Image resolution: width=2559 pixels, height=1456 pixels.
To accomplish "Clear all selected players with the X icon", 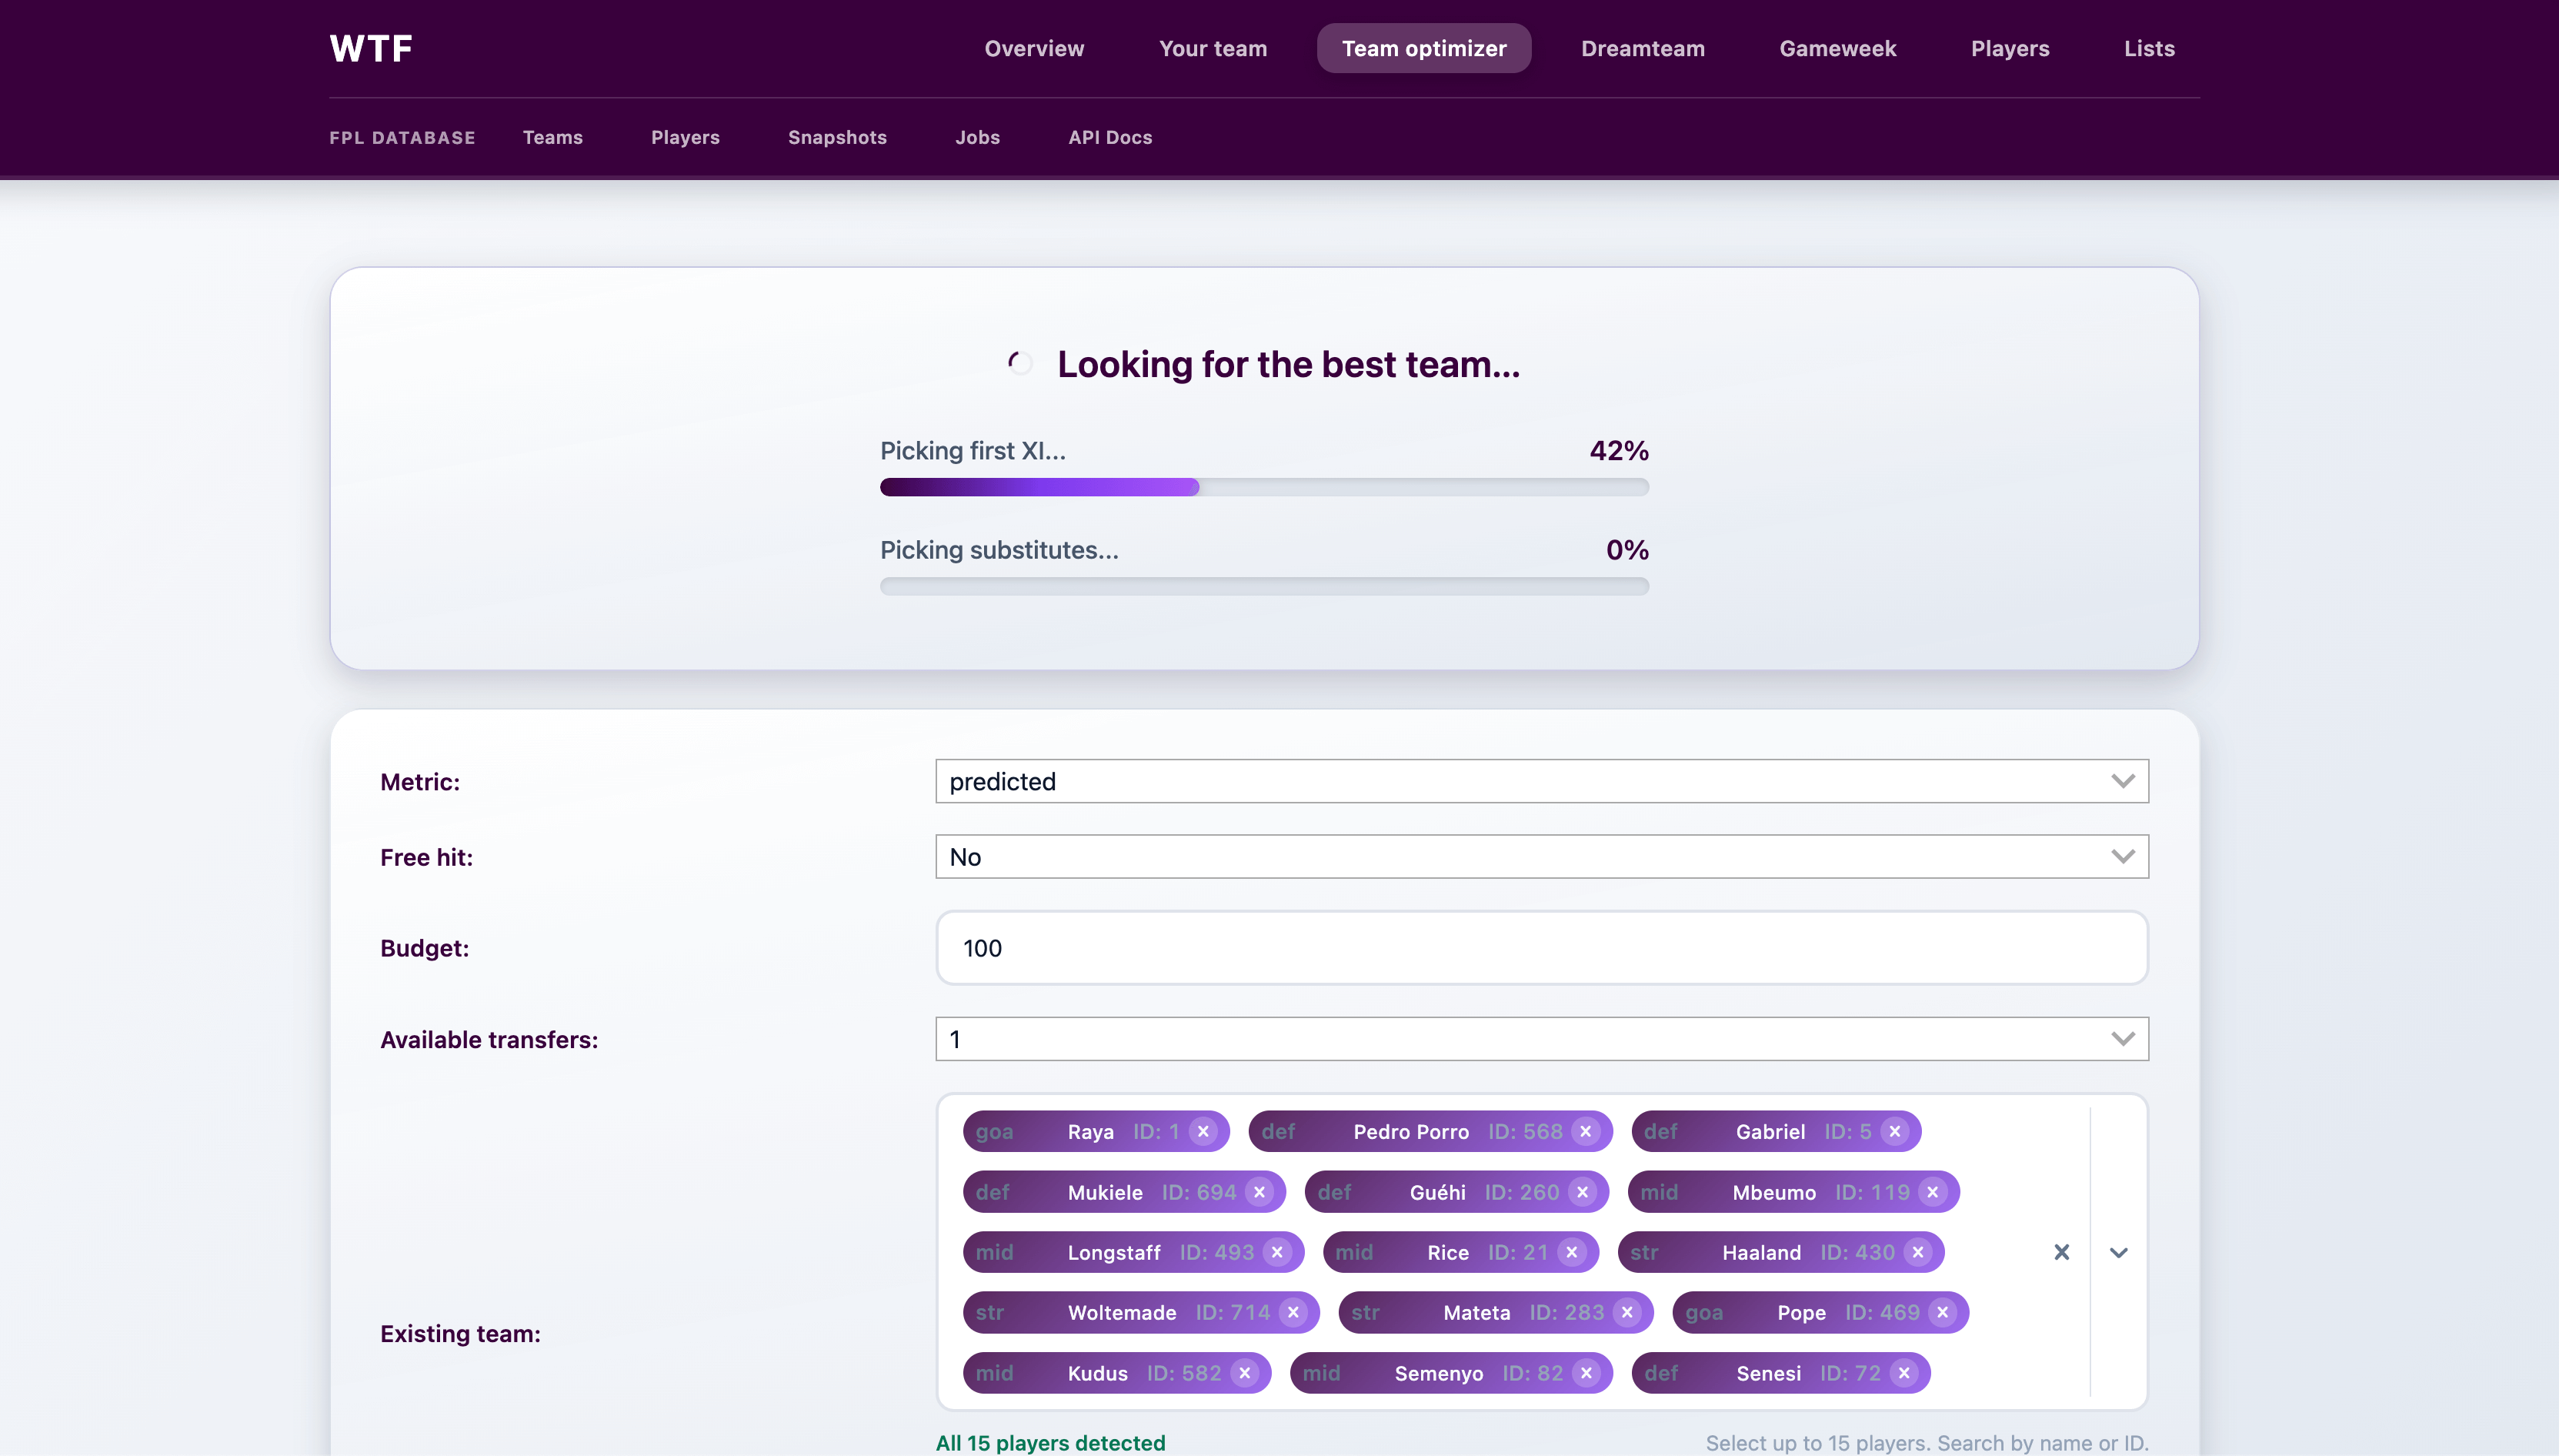I will pyautogui.click(x=2061, y=1252).
